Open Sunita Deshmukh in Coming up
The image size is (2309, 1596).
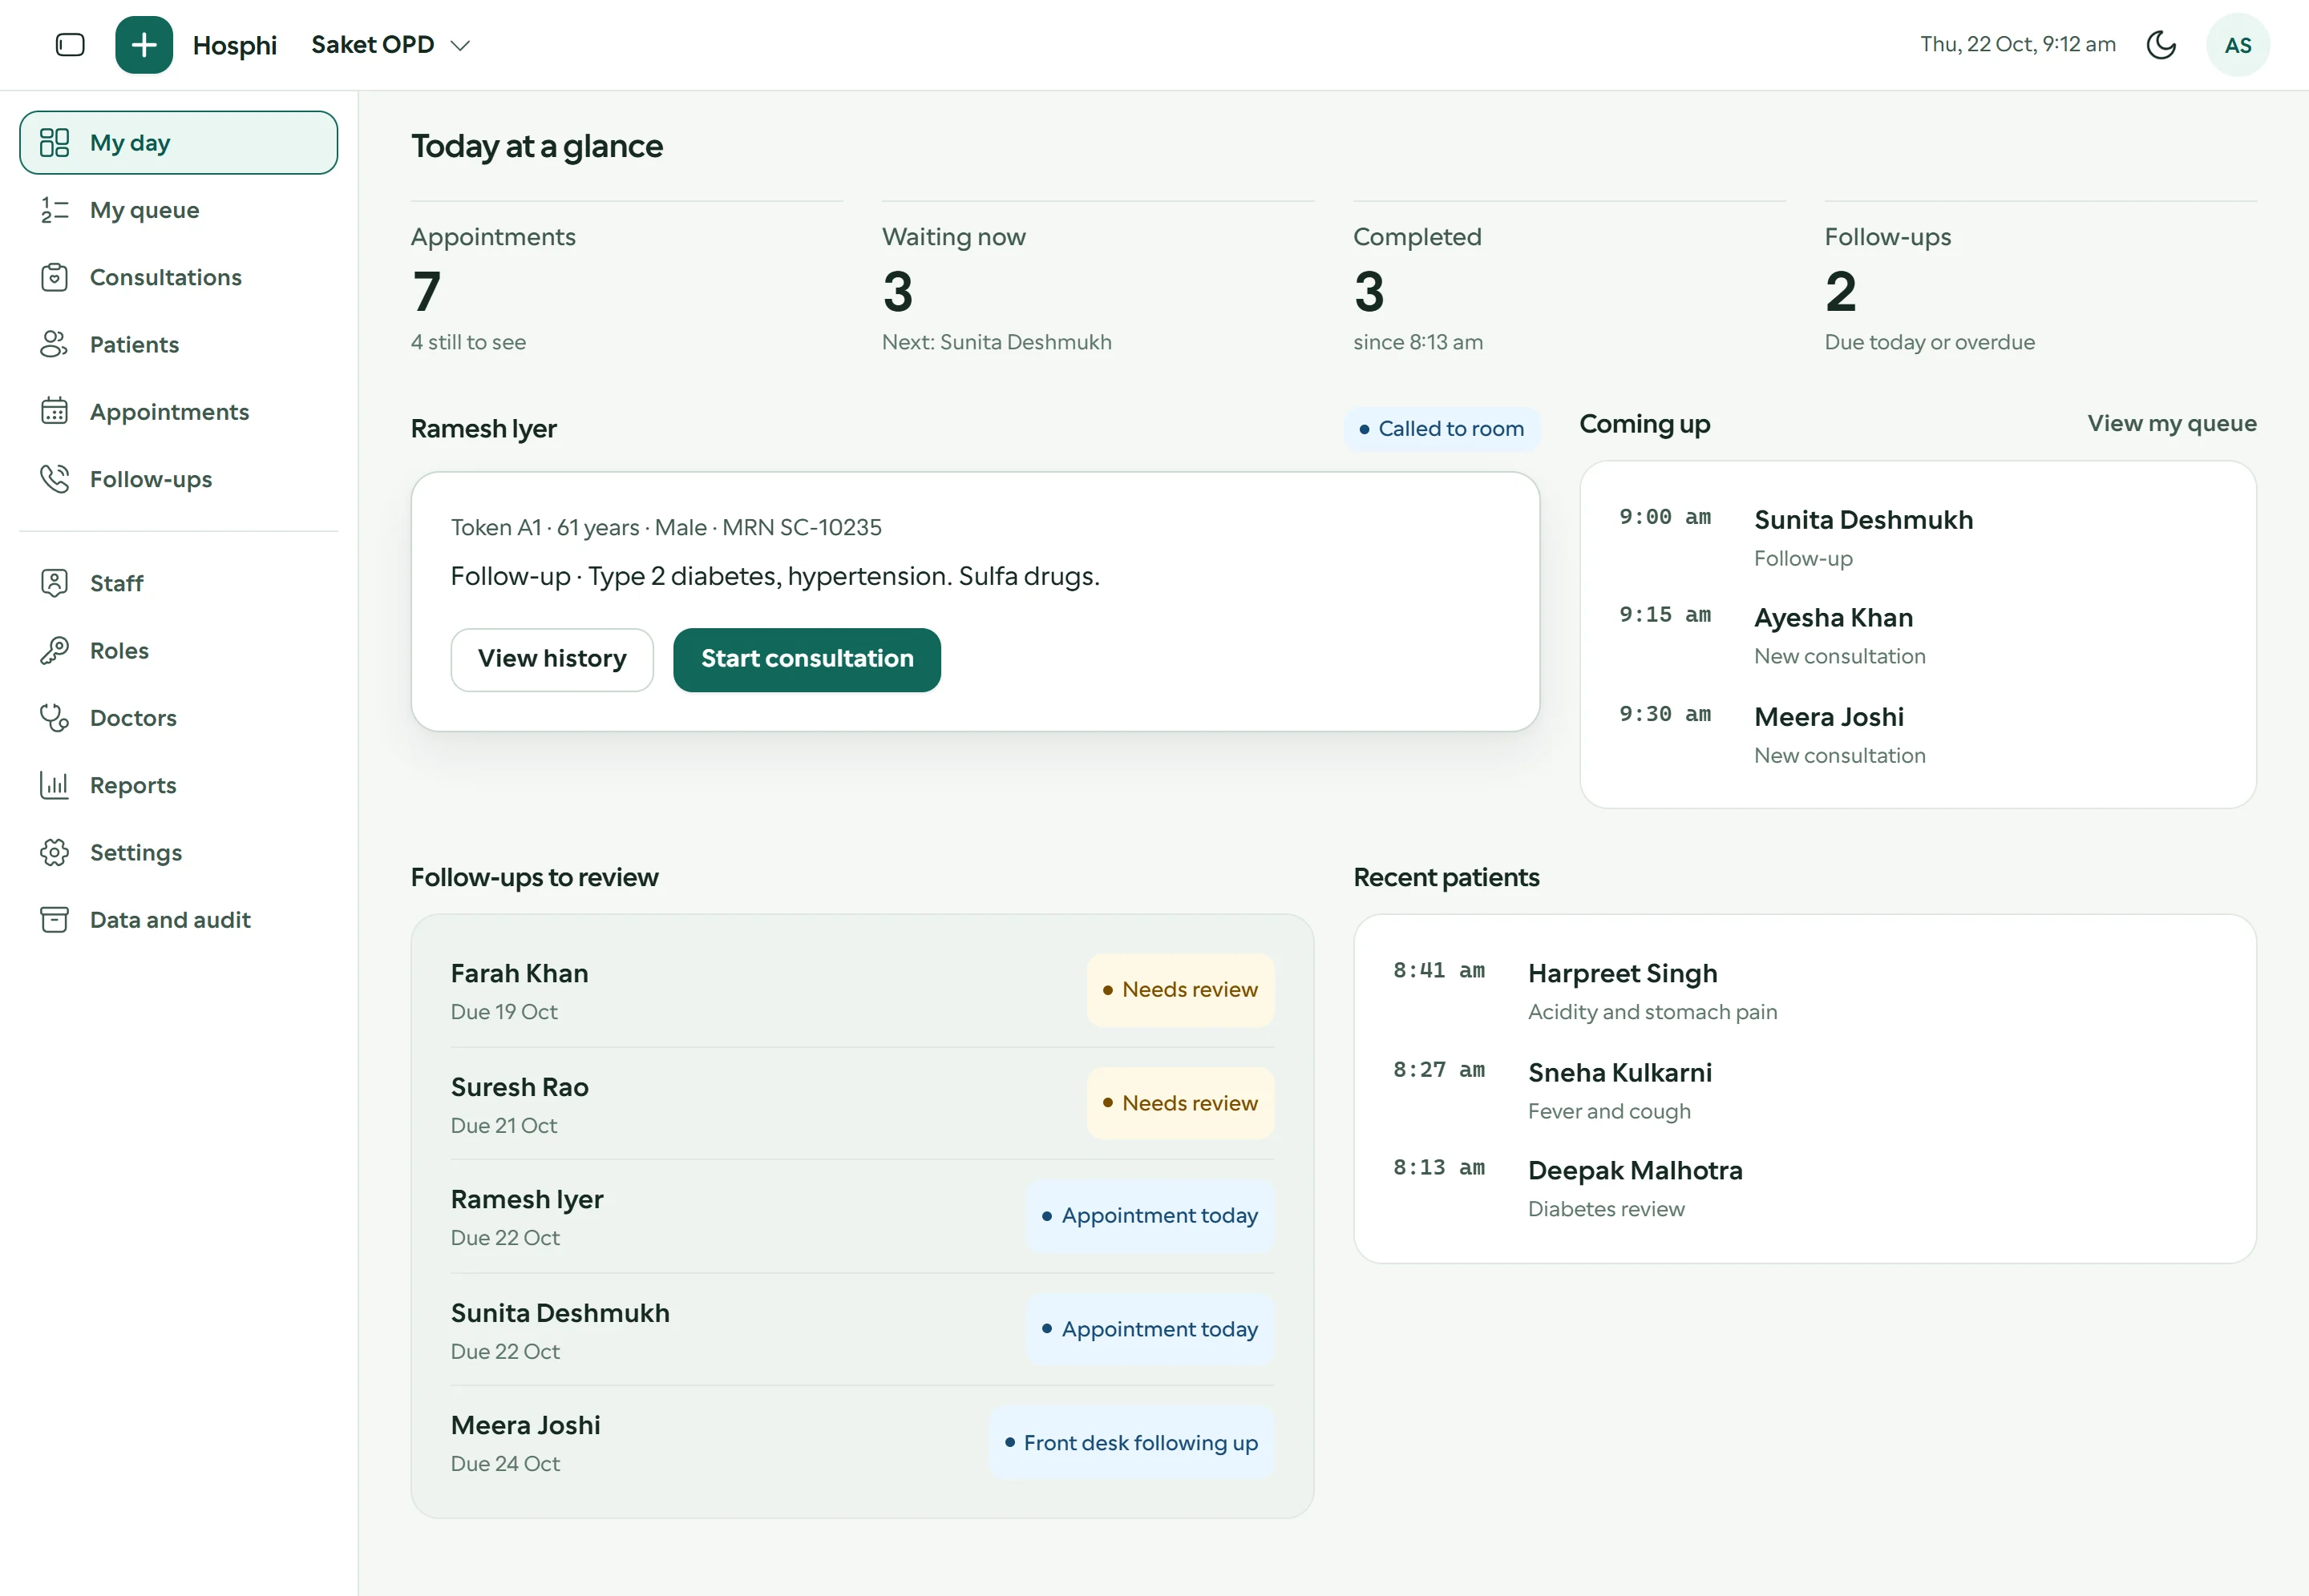pyautogui.click(x=1917, y=537)
